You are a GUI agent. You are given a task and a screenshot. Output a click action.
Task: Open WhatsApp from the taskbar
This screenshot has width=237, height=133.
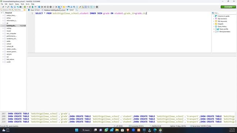point(106,130)
